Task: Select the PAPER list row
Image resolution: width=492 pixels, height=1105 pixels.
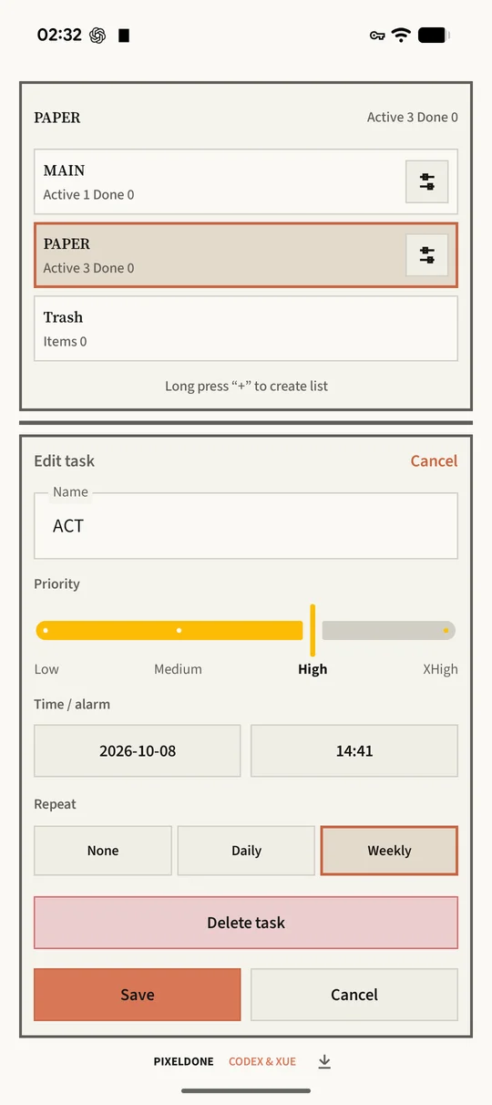Action: coord(246,255)
